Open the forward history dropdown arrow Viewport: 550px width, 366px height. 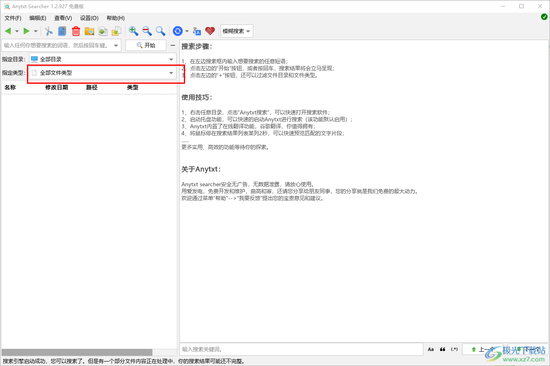pyautogui.click(x=36, y=31)
